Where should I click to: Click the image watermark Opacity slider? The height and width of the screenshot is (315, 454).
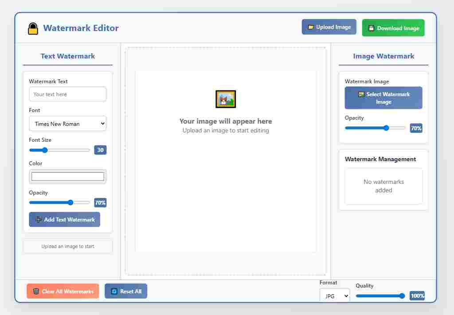385,128
